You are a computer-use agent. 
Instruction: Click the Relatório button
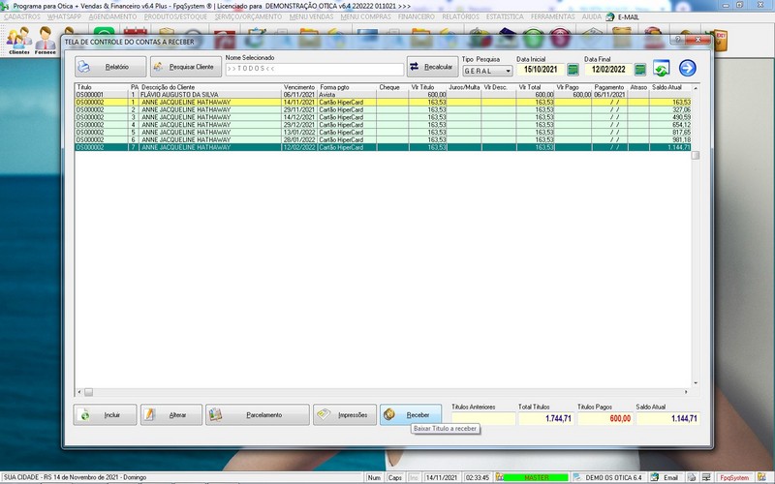click(x=110, y=67)
